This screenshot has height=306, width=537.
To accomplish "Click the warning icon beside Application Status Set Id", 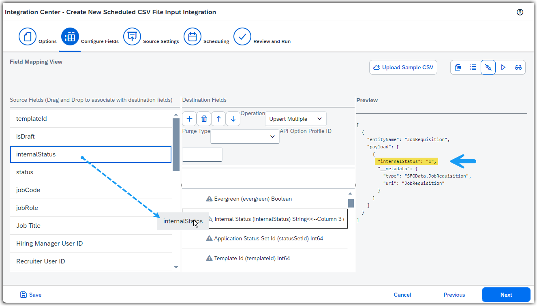I will point(210,238).
